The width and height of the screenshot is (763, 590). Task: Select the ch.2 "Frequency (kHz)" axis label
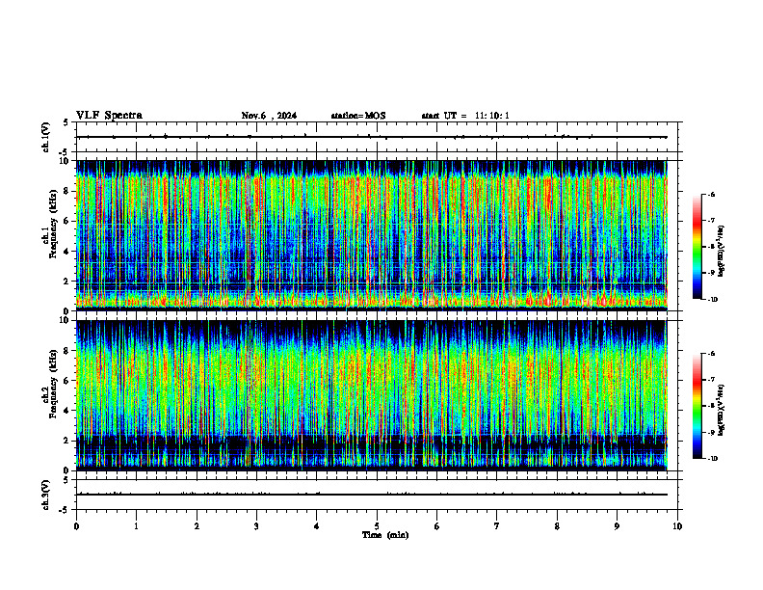(54, 384)
